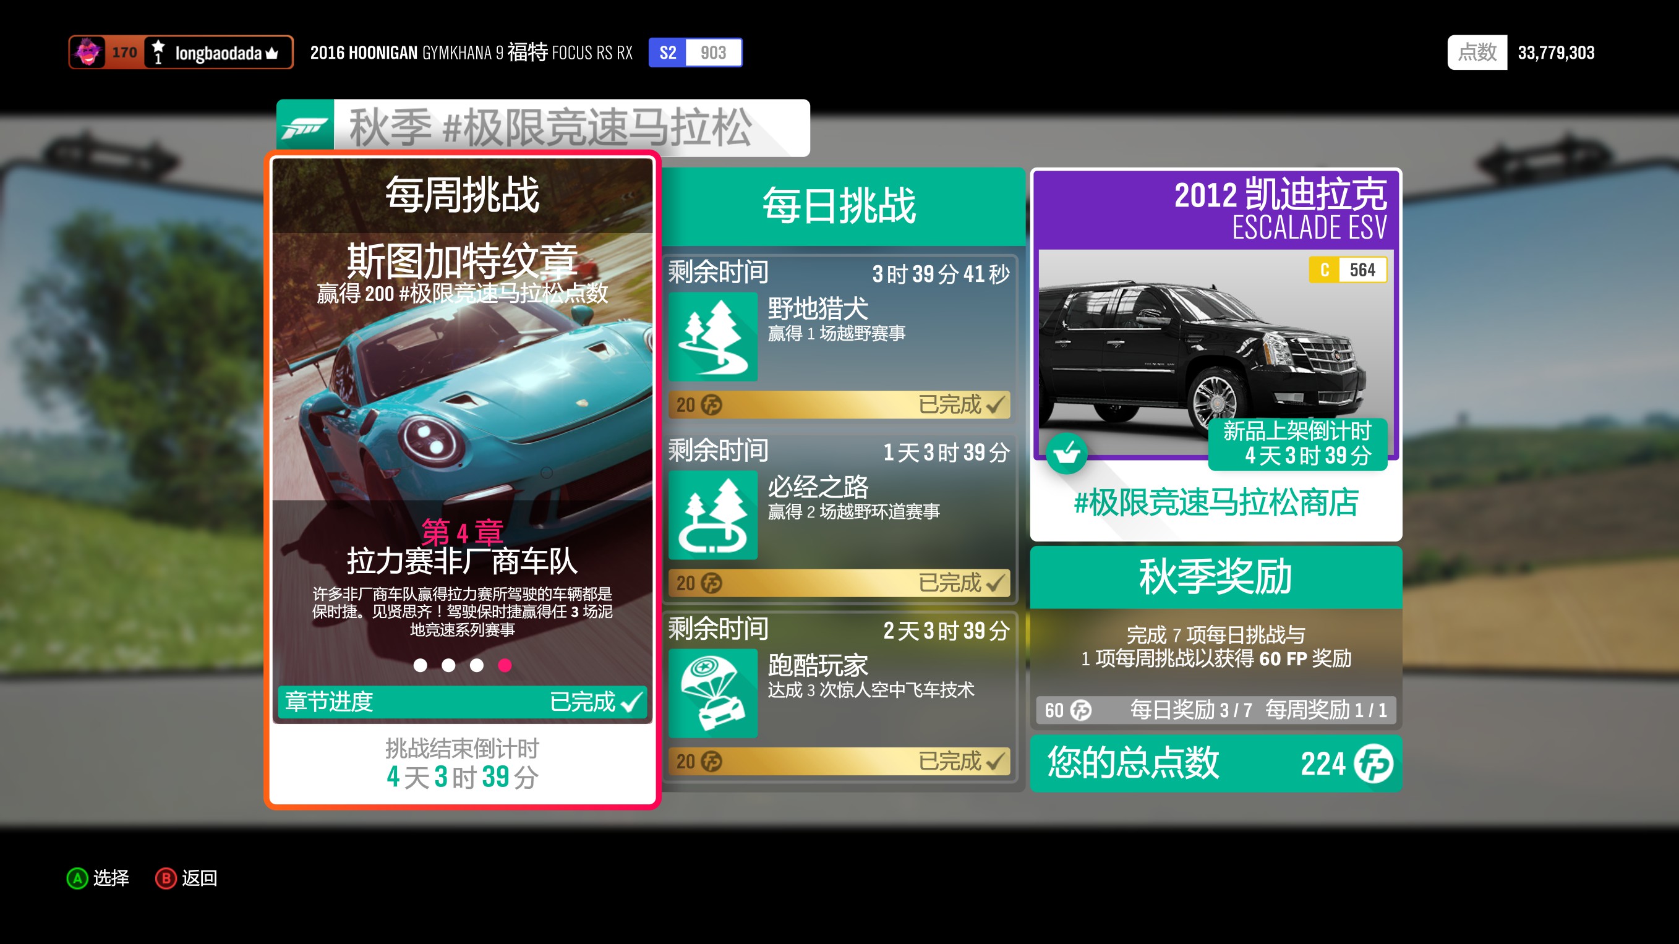This screenshot has height=944, width=1679.
Task: Select the second chapter dot indicator
Action: [448, 665]
